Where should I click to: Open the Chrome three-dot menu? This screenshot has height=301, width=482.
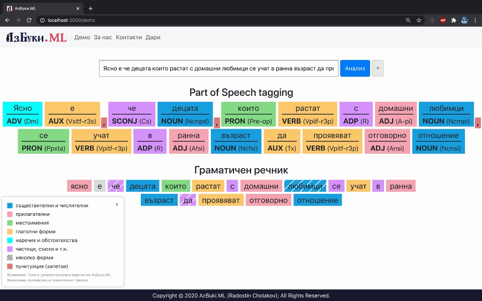click(475, 20)
